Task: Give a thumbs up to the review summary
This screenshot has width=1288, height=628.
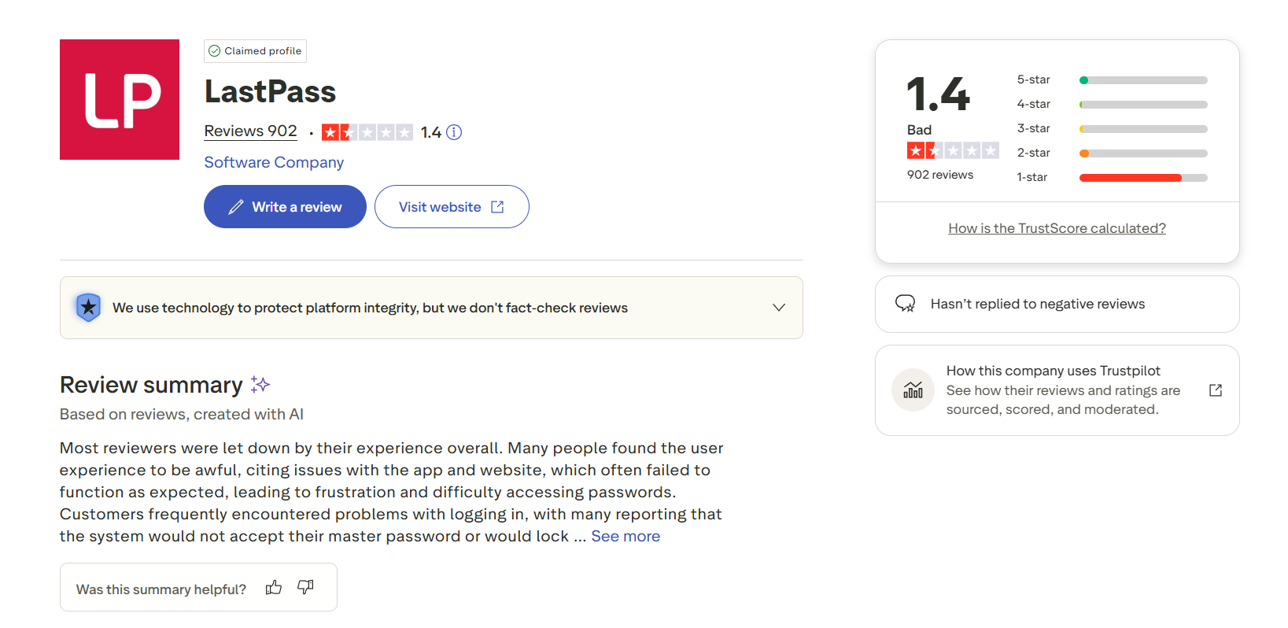Action: tap(273, 587)
